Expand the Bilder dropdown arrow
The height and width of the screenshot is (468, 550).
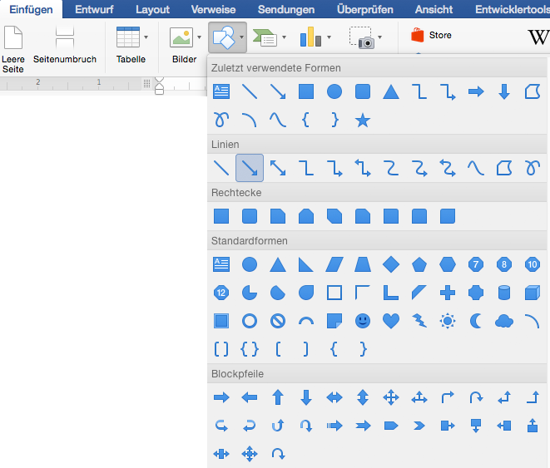[200, 37]
